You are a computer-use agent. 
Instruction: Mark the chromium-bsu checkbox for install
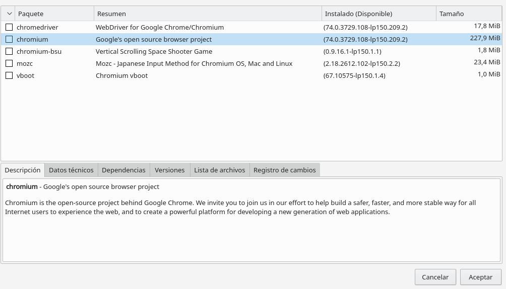click(x=9, y=51)
